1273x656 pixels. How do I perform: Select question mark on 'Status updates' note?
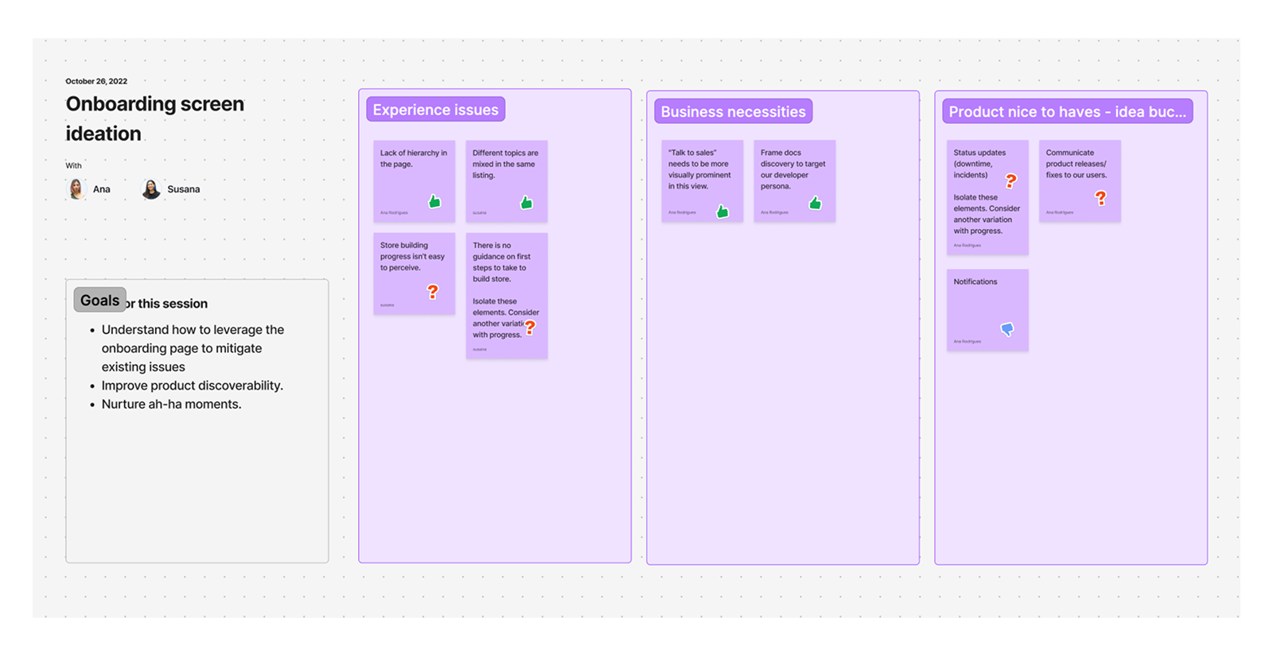point(1011,180)
